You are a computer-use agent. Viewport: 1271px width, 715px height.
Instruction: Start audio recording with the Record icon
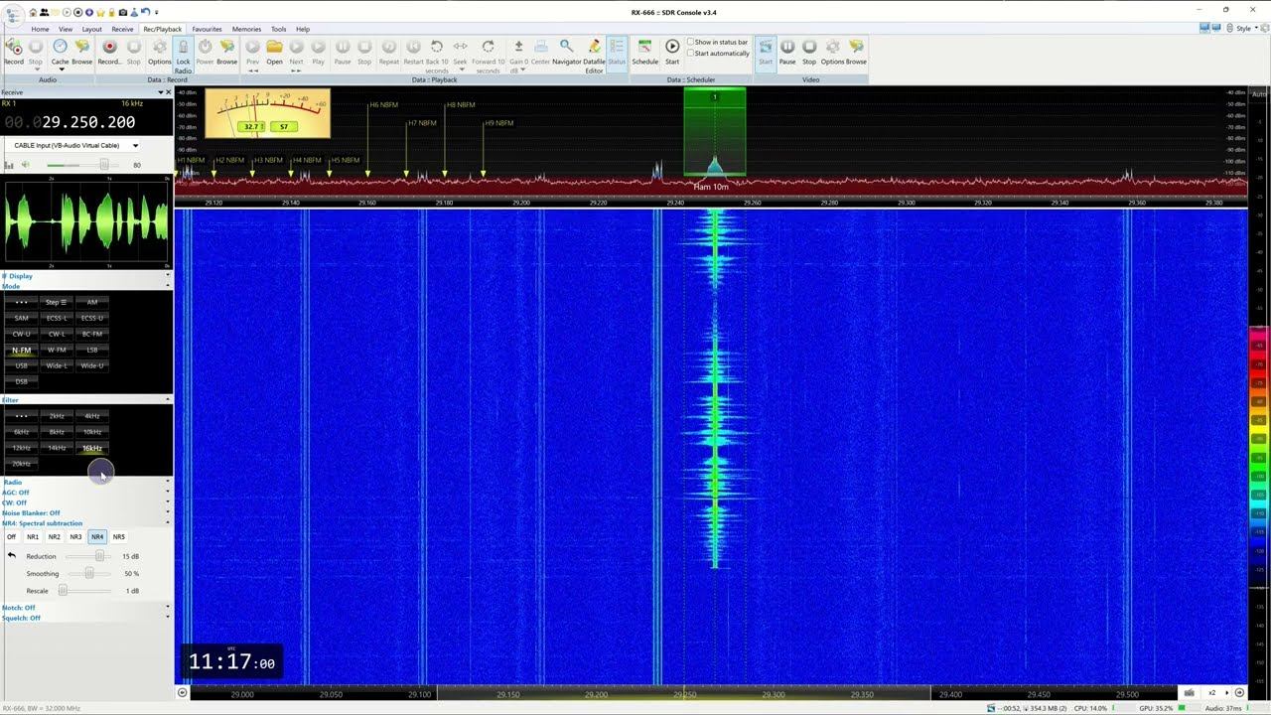coord(14,47)
